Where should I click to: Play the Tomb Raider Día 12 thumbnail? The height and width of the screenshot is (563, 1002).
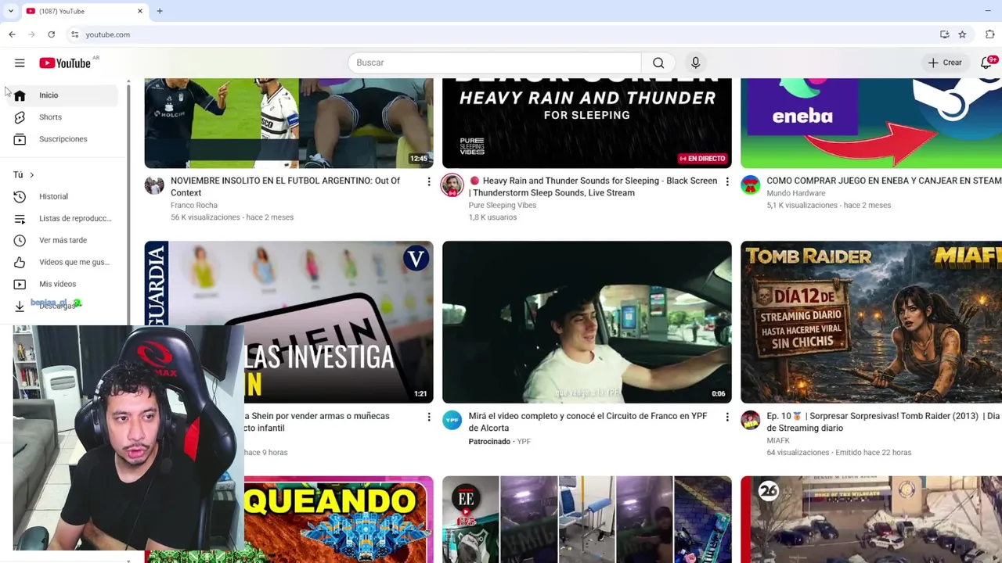coord(871,322)
